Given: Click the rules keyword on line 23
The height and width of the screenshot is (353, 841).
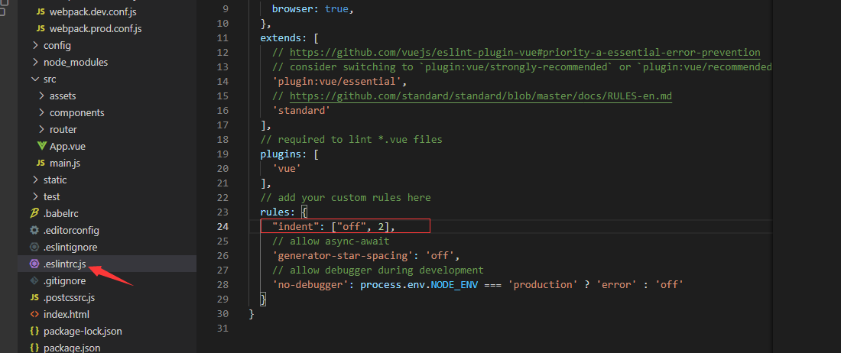Looking at the screenshot, I should [x=274, y=212].
